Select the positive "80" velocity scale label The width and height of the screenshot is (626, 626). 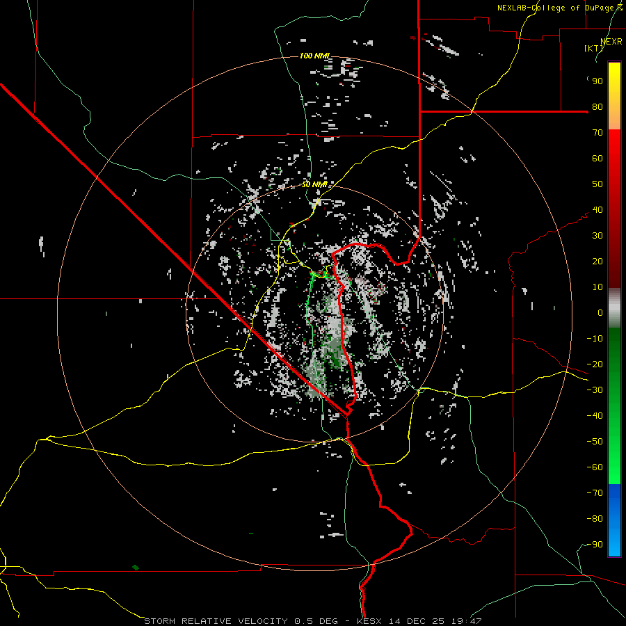pyautogui.click(x=597, y=107)
